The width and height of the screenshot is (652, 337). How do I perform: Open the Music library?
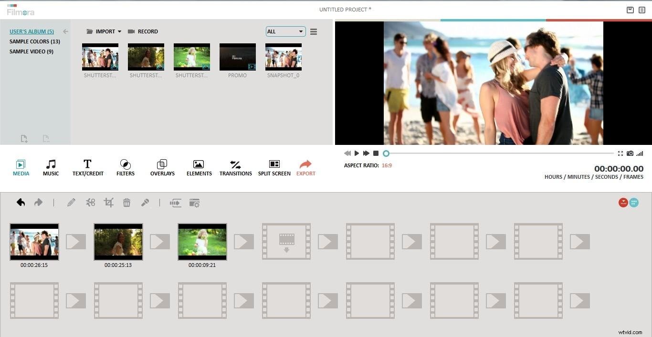(51, 168)
